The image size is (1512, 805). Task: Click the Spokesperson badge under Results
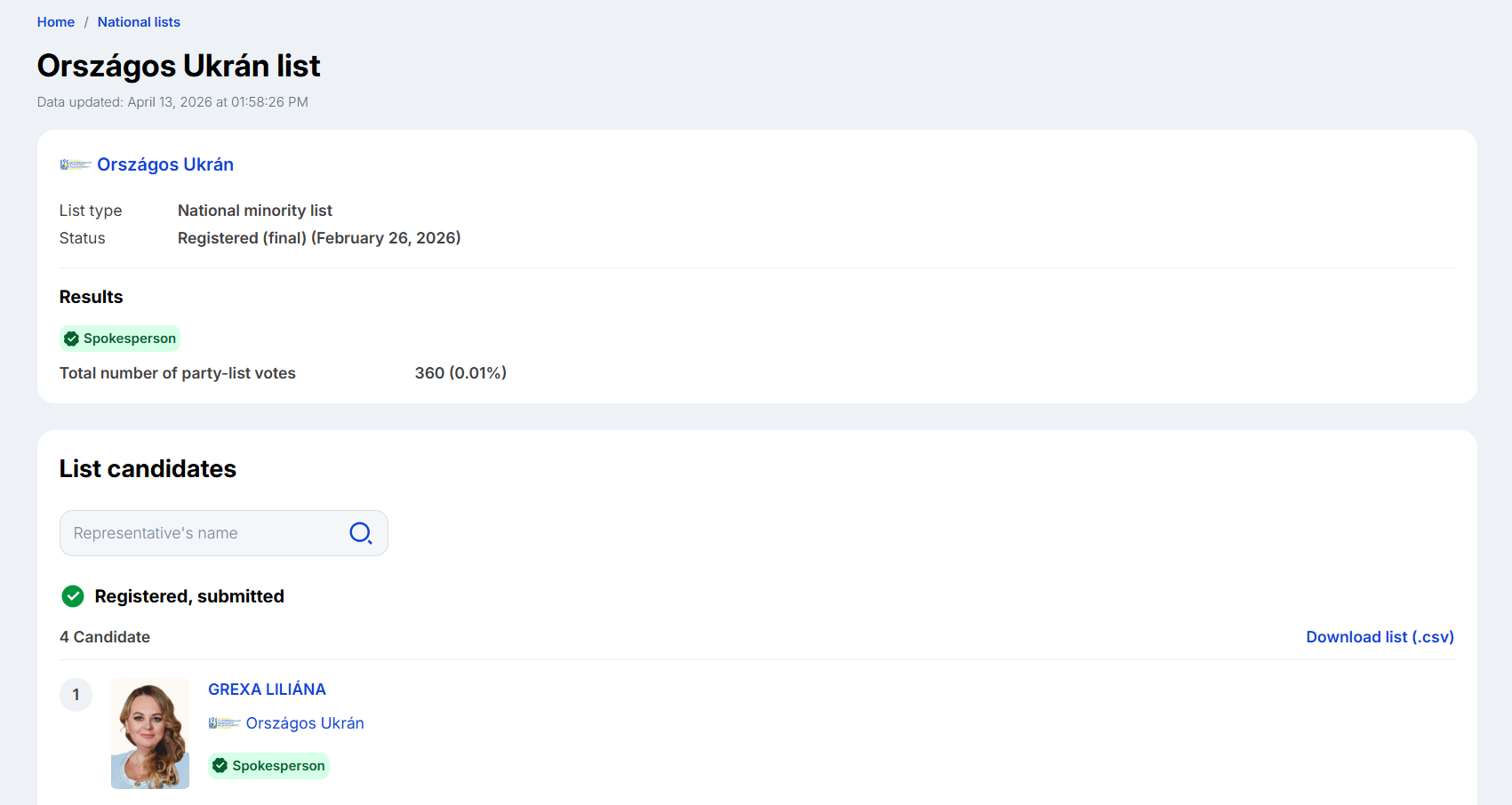point(121,339)
